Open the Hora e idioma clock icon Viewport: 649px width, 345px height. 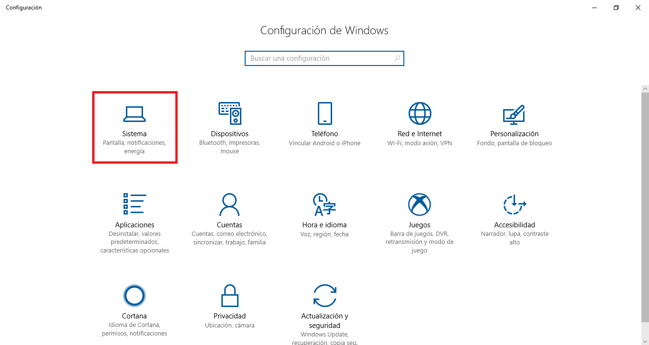[324, 205]
